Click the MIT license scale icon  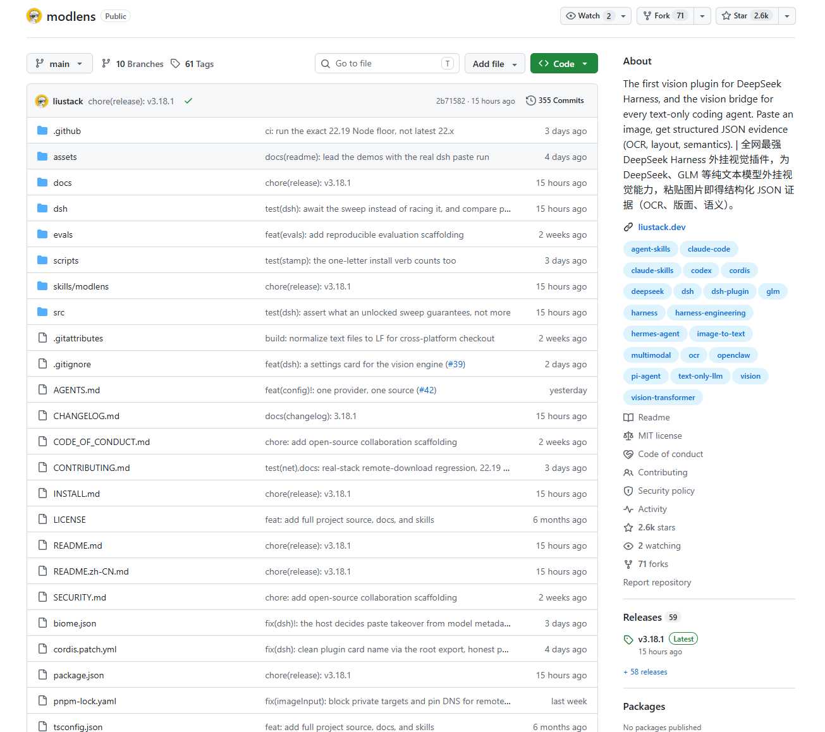click(x=628, y=436)
